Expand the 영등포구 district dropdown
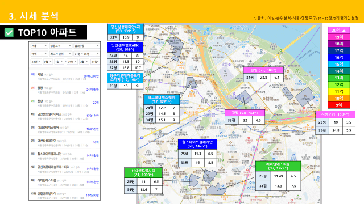 [x=60, y=46]
